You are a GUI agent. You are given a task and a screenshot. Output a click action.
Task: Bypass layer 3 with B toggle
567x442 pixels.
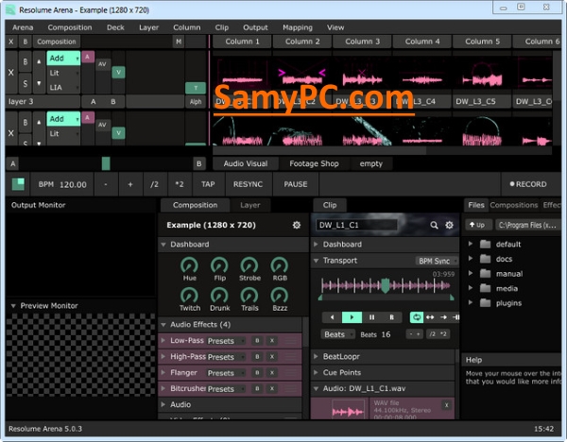(x=26, y=61)
